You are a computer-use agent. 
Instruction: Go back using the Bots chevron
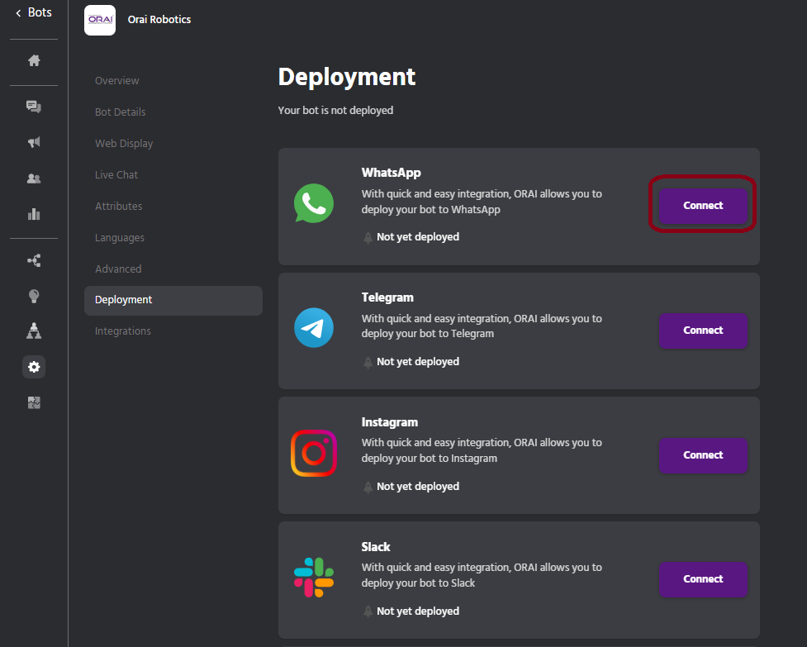(18, 13)
